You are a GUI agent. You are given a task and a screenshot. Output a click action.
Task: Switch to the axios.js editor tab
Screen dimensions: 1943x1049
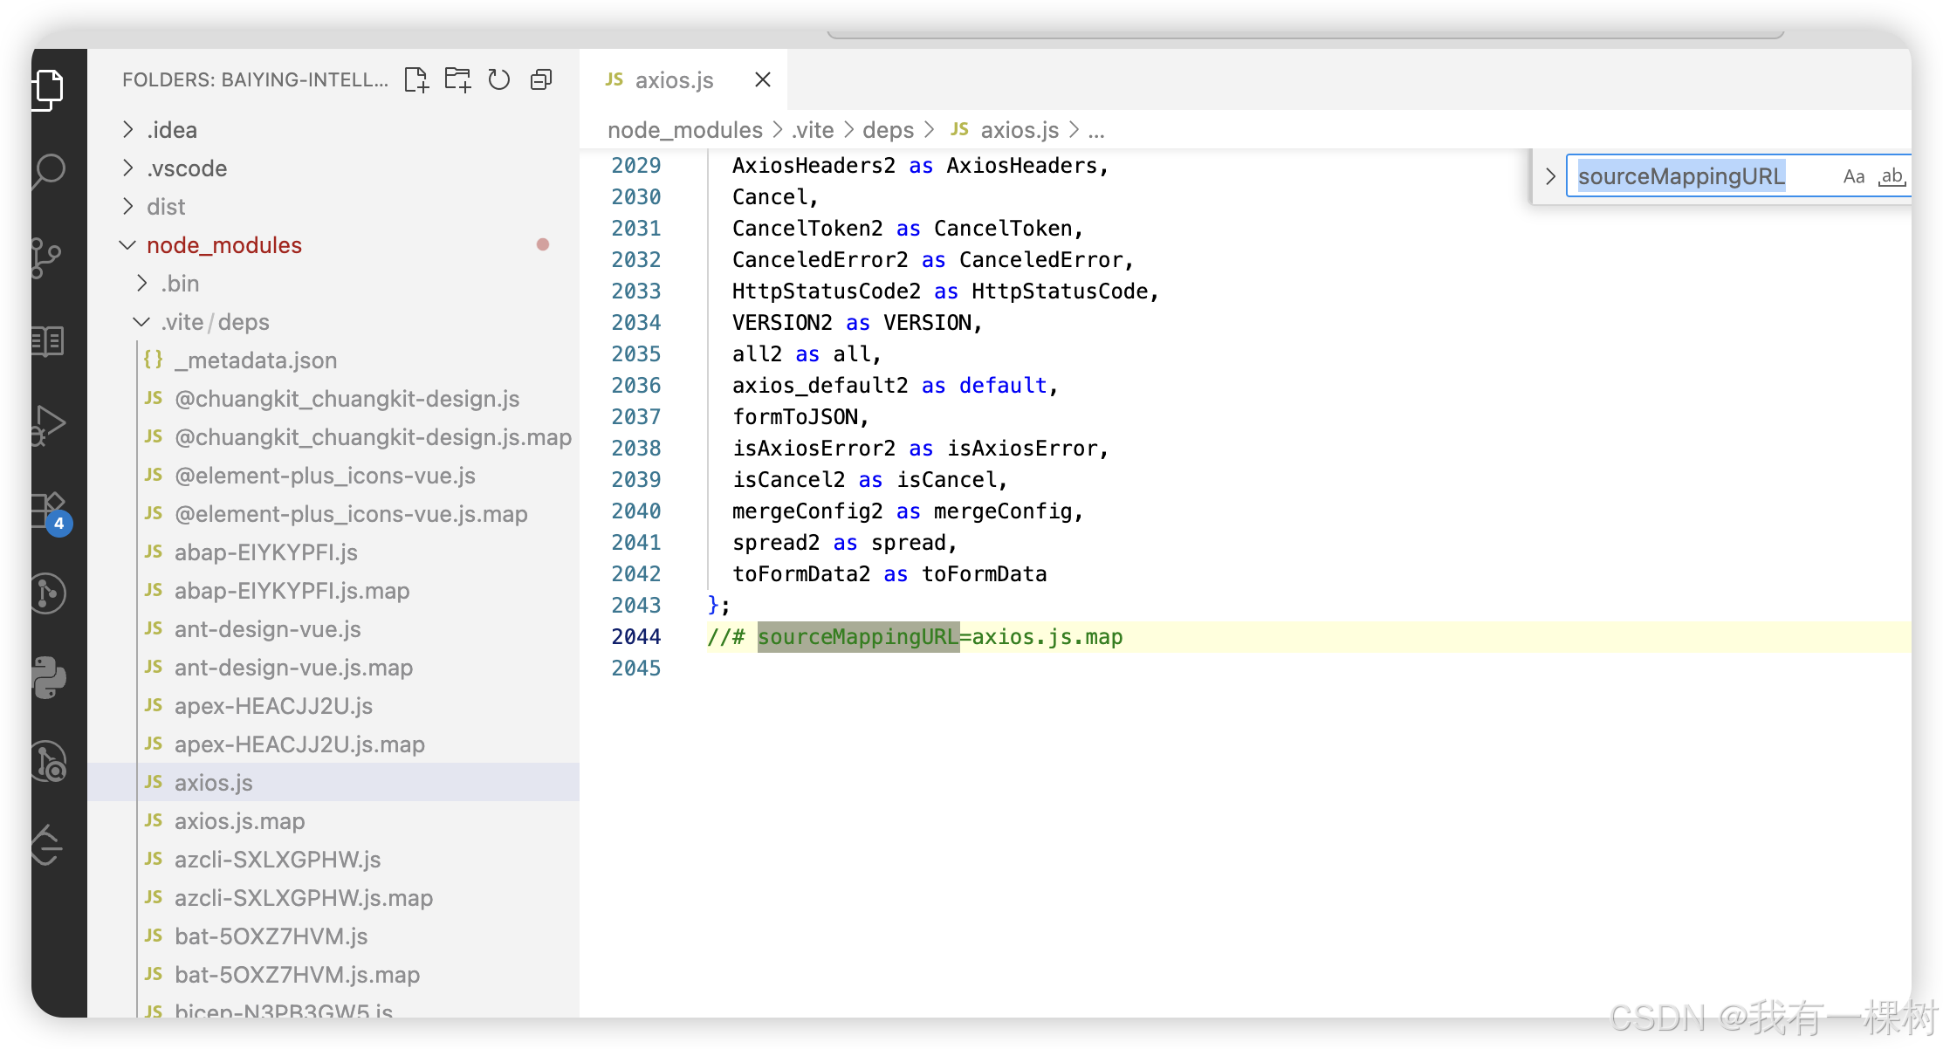[x=672, y=79]
